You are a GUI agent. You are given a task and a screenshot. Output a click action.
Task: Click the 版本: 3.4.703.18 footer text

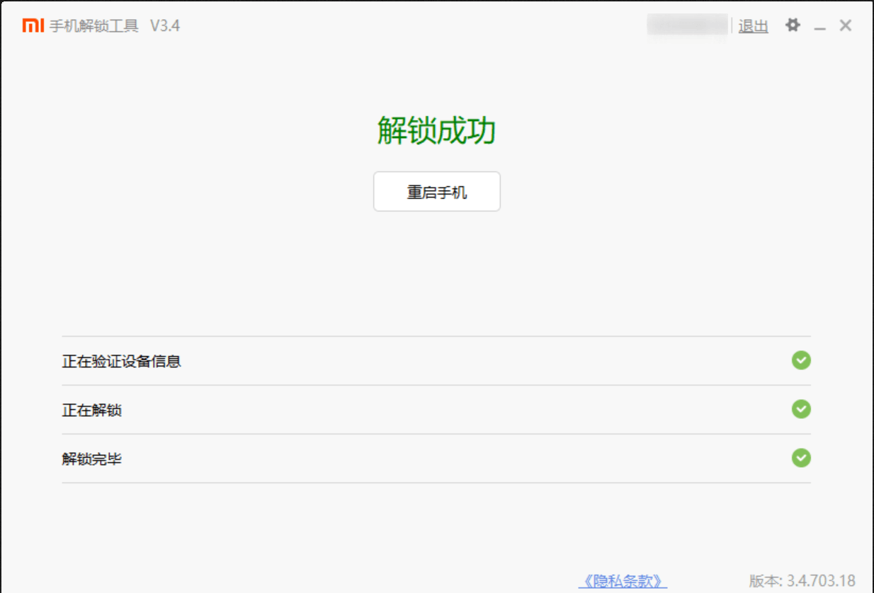[x=802, y=581]
